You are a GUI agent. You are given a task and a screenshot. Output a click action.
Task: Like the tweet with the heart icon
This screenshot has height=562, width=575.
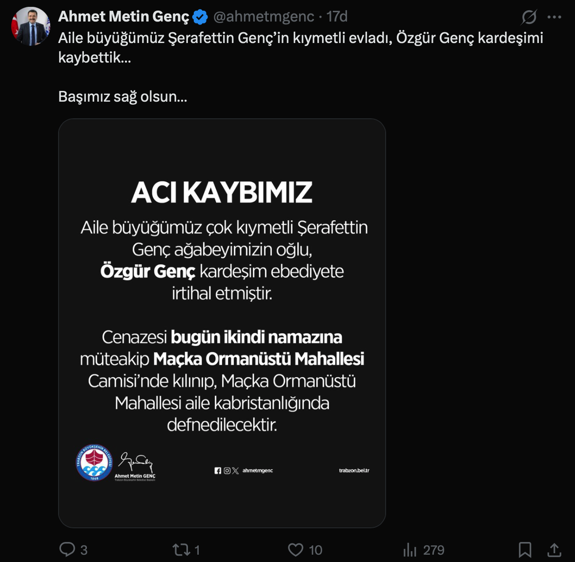pyautogui.click(x=295, y=550)
